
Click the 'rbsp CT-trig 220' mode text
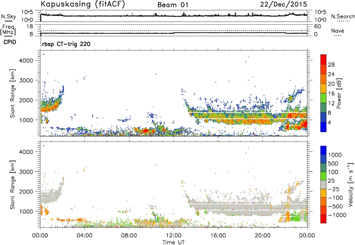click(x=66, y=44)
